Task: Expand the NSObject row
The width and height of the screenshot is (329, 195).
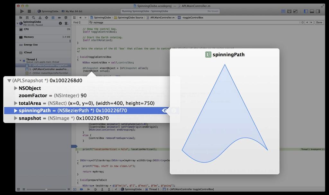Action: pyautogui.click(x=15, y=88)
